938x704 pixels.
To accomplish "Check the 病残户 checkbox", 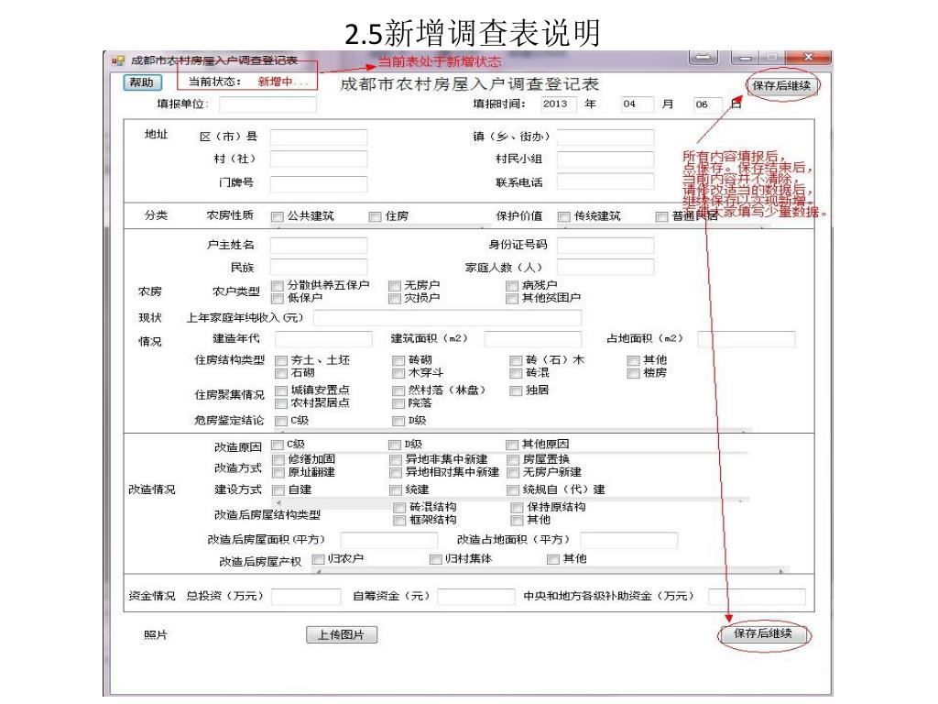I will [512, 286].
